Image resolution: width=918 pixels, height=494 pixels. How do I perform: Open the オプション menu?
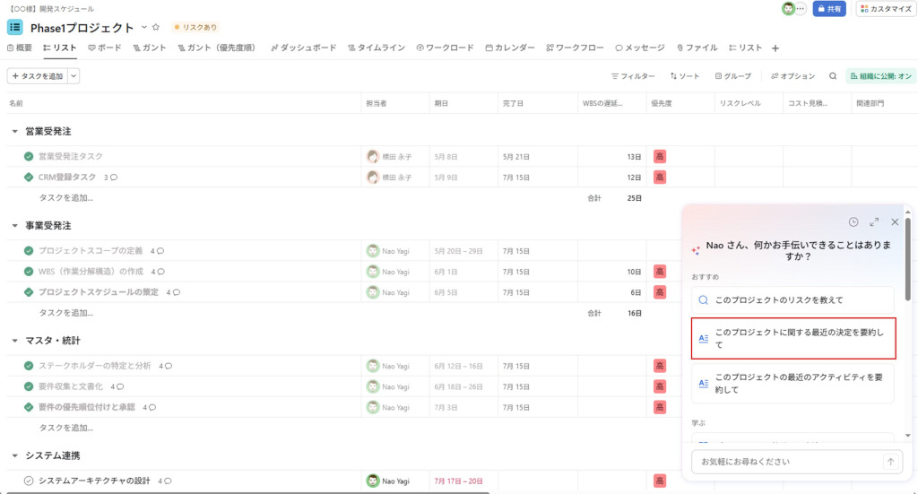point(792,76)
